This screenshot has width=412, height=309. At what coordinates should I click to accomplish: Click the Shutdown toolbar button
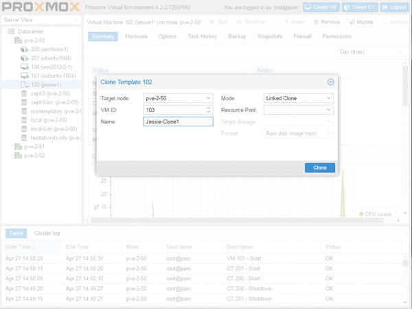[x=252, y=22]
